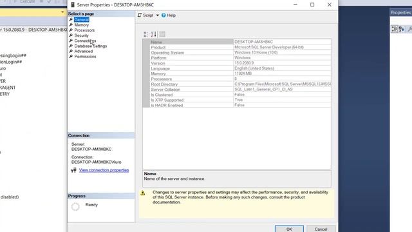Expand the Script dropdown arrow

pyautogui.click(x=157, y=15)
